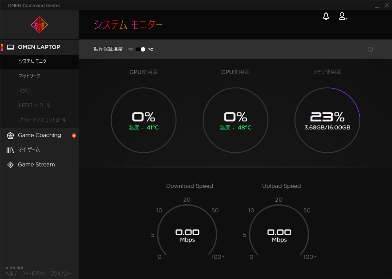This screenshot has width=392, height=279.
Task: Click the Game Coaching orange badge
Action: (74, 135)
